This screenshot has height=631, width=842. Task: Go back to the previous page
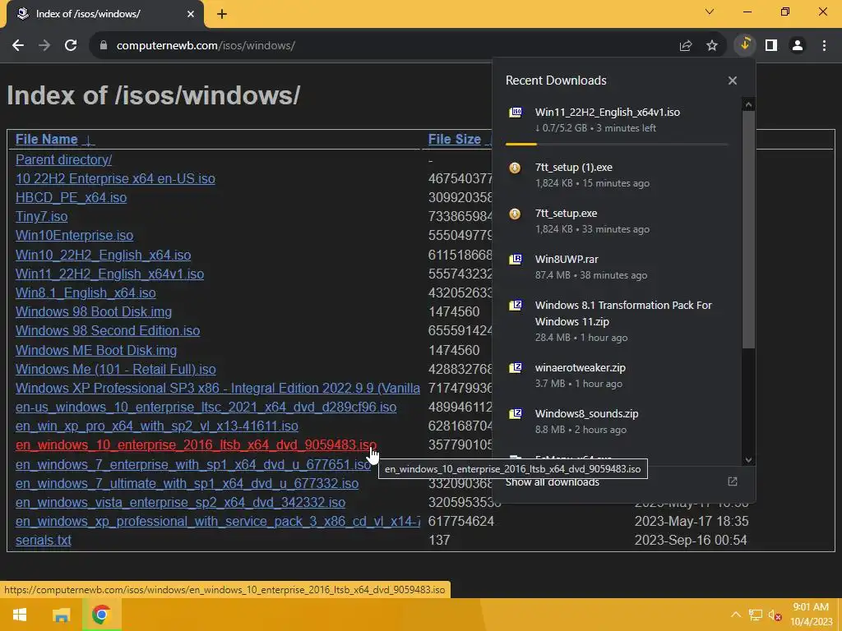tap(18, 46)
